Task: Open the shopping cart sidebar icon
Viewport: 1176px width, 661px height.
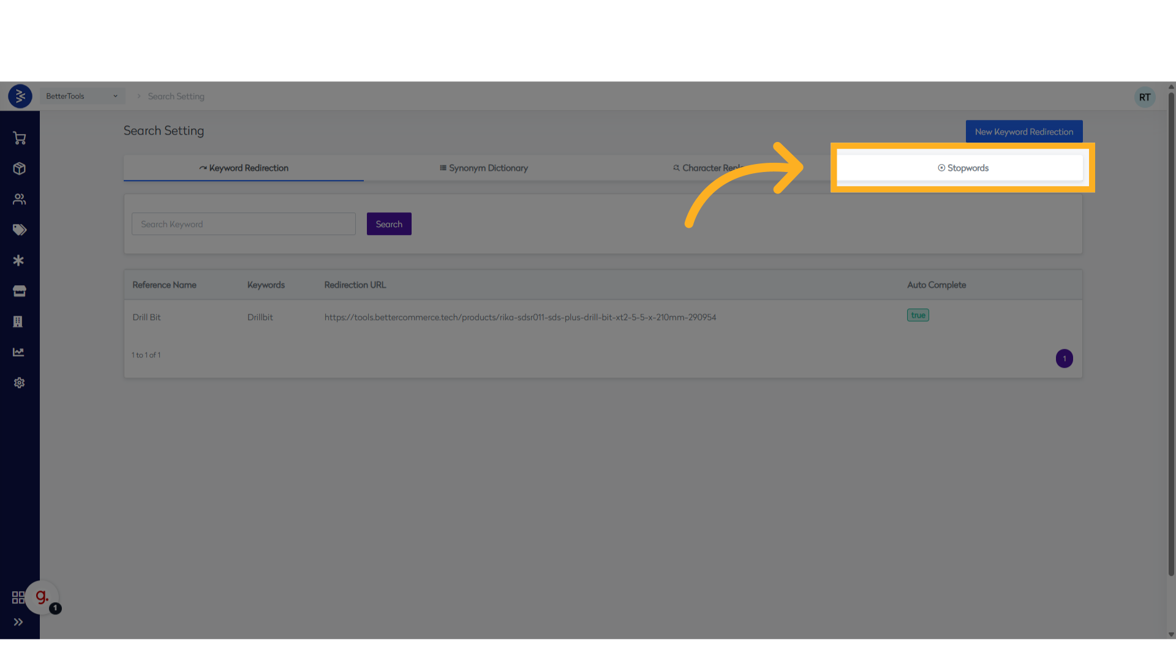Action: click(x=20, y=138)
